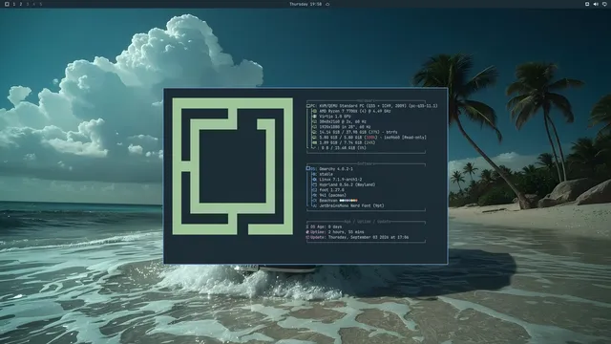Click the GPU icon next to Virtio 1.0 GPU

(x=314, y=117)
